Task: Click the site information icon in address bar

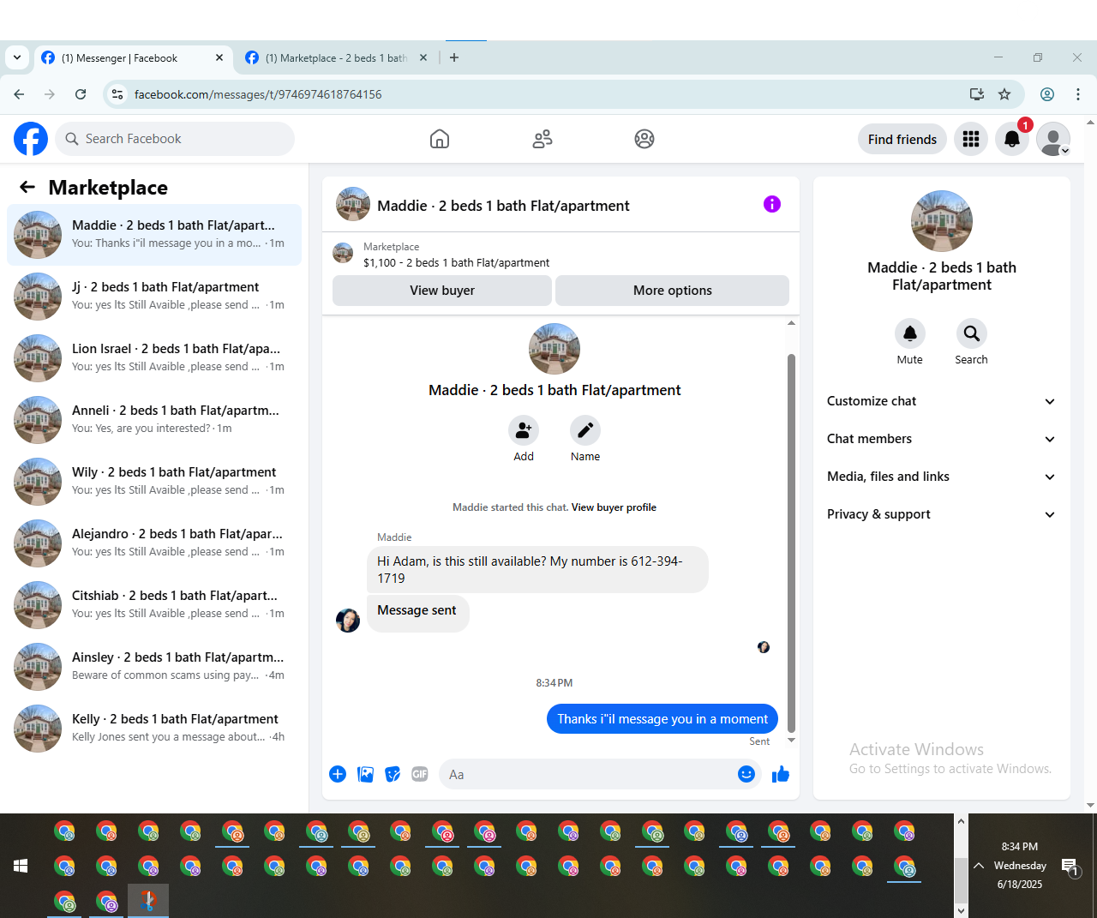Action: pos(118,94)
